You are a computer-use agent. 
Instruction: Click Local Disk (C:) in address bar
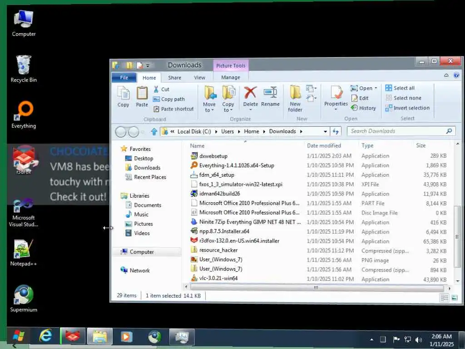[x=194, y=131]
